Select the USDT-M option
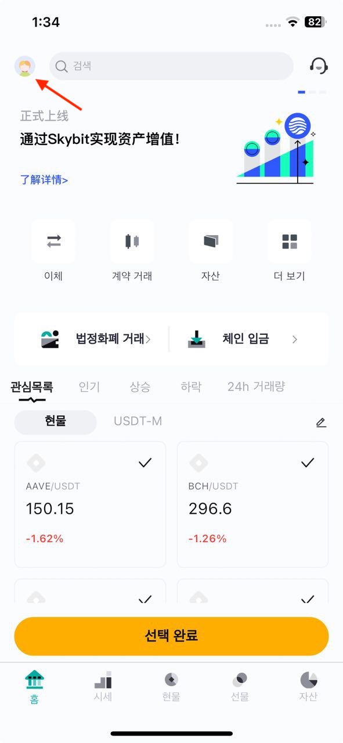 (138, 422)
